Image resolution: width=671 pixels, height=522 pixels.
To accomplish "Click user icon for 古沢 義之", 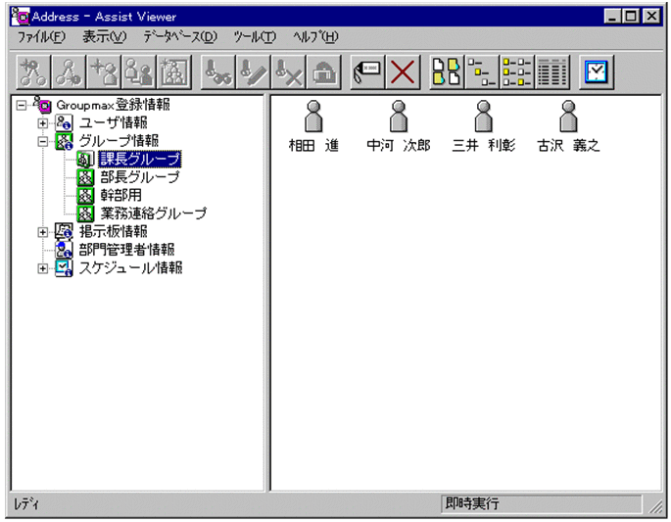I will (x=568, y=117).
